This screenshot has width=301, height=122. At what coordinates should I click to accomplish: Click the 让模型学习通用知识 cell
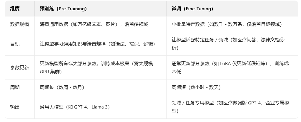(97, 44)
